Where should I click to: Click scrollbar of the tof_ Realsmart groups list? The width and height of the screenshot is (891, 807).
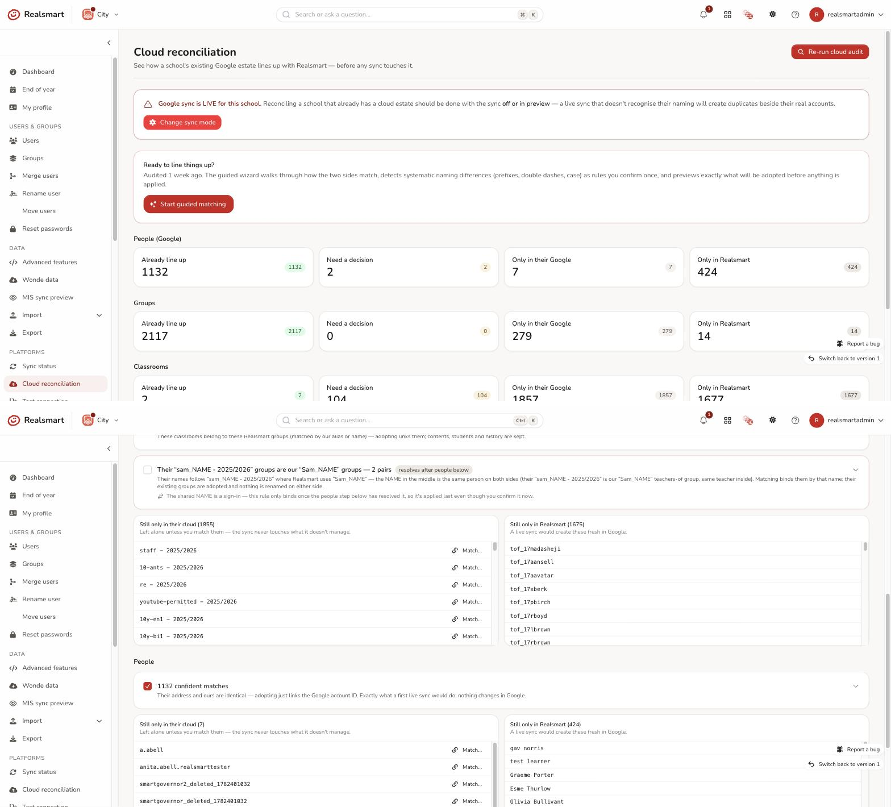[865, 547]
